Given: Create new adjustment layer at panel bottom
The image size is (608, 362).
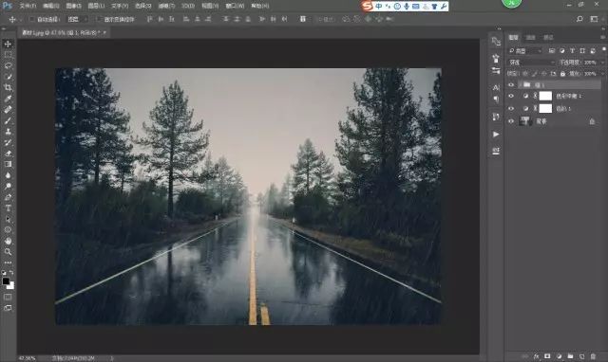Looking at the screenshot, I should tap(559, 356).
